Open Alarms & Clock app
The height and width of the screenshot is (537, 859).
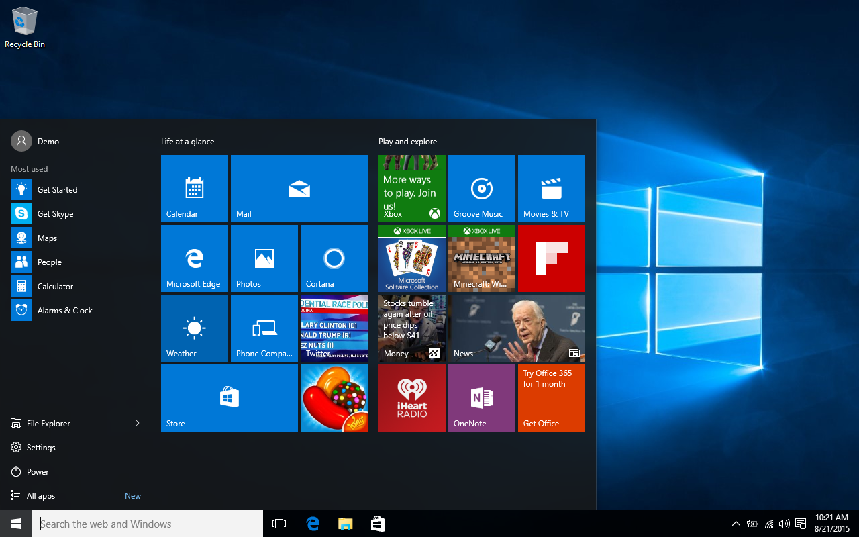click(x=76, y=311)
